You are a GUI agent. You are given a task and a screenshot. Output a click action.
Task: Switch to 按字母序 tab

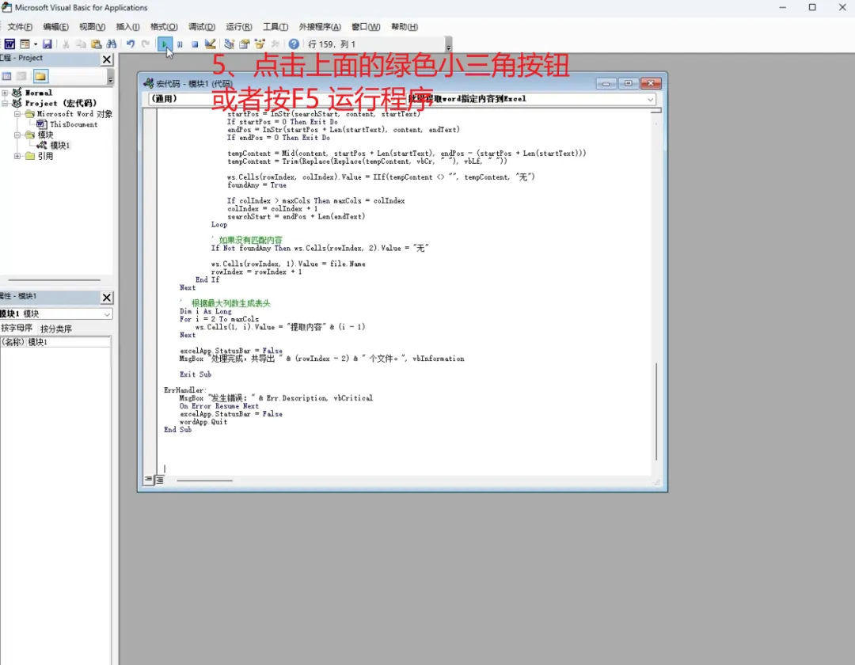(17, 328)
